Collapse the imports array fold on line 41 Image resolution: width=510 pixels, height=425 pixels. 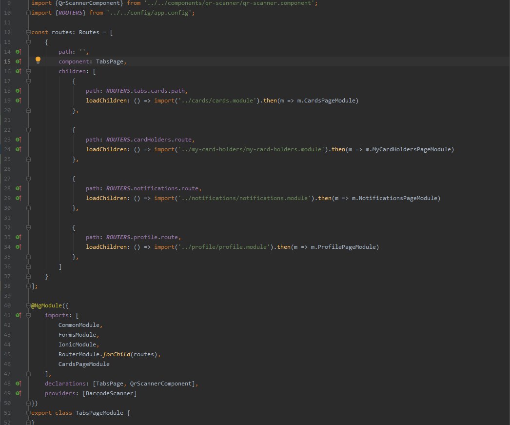(x=28, y=315)
